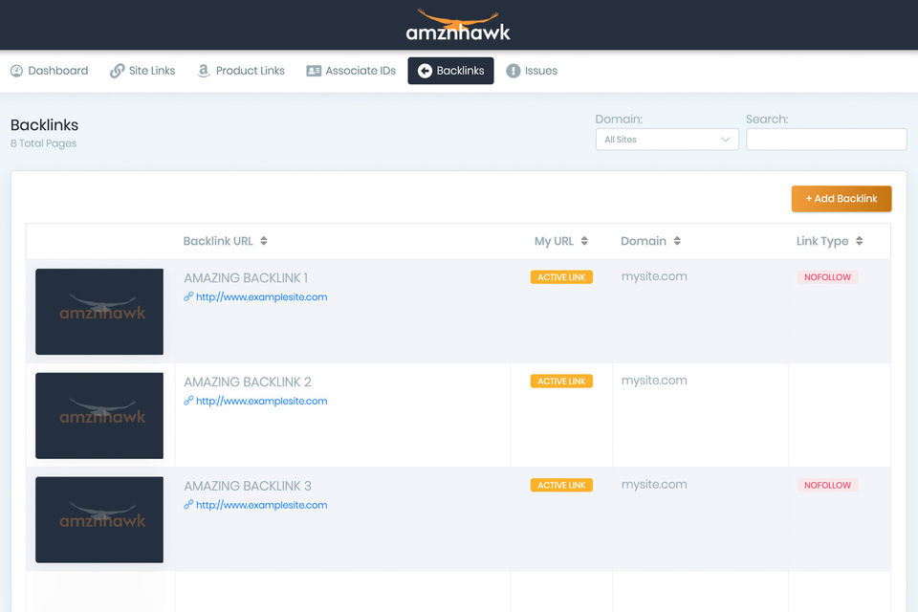Click link icon beside Amazing Backlink 3 URL

click(x=188, y=505)
